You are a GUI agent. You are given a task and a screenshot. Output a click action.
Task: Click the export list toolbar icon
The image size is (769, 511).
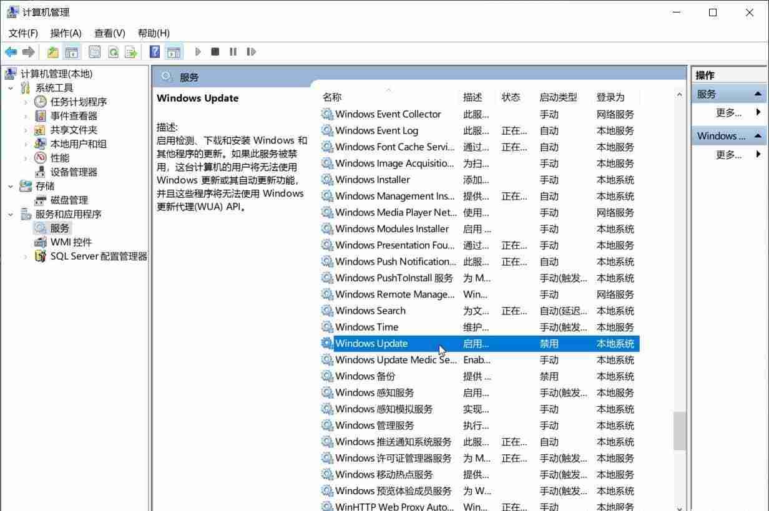pos(131,52)
